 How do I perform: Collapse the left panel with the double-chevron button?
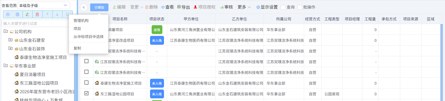point(84,8)
